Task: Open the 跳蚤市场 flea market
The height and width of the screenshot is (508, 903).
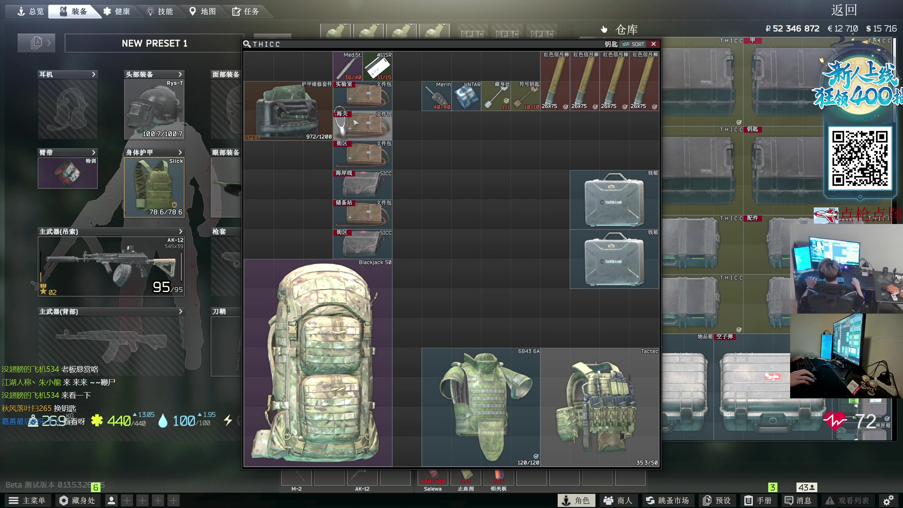Action: pos(668,500)
